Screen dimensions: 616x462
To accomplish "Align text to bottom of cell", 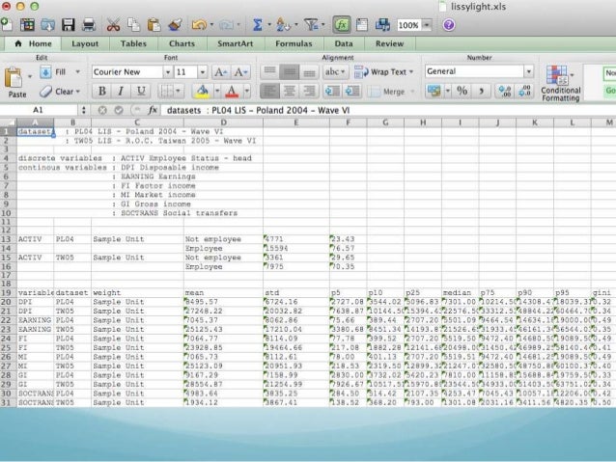I will 309,71.
